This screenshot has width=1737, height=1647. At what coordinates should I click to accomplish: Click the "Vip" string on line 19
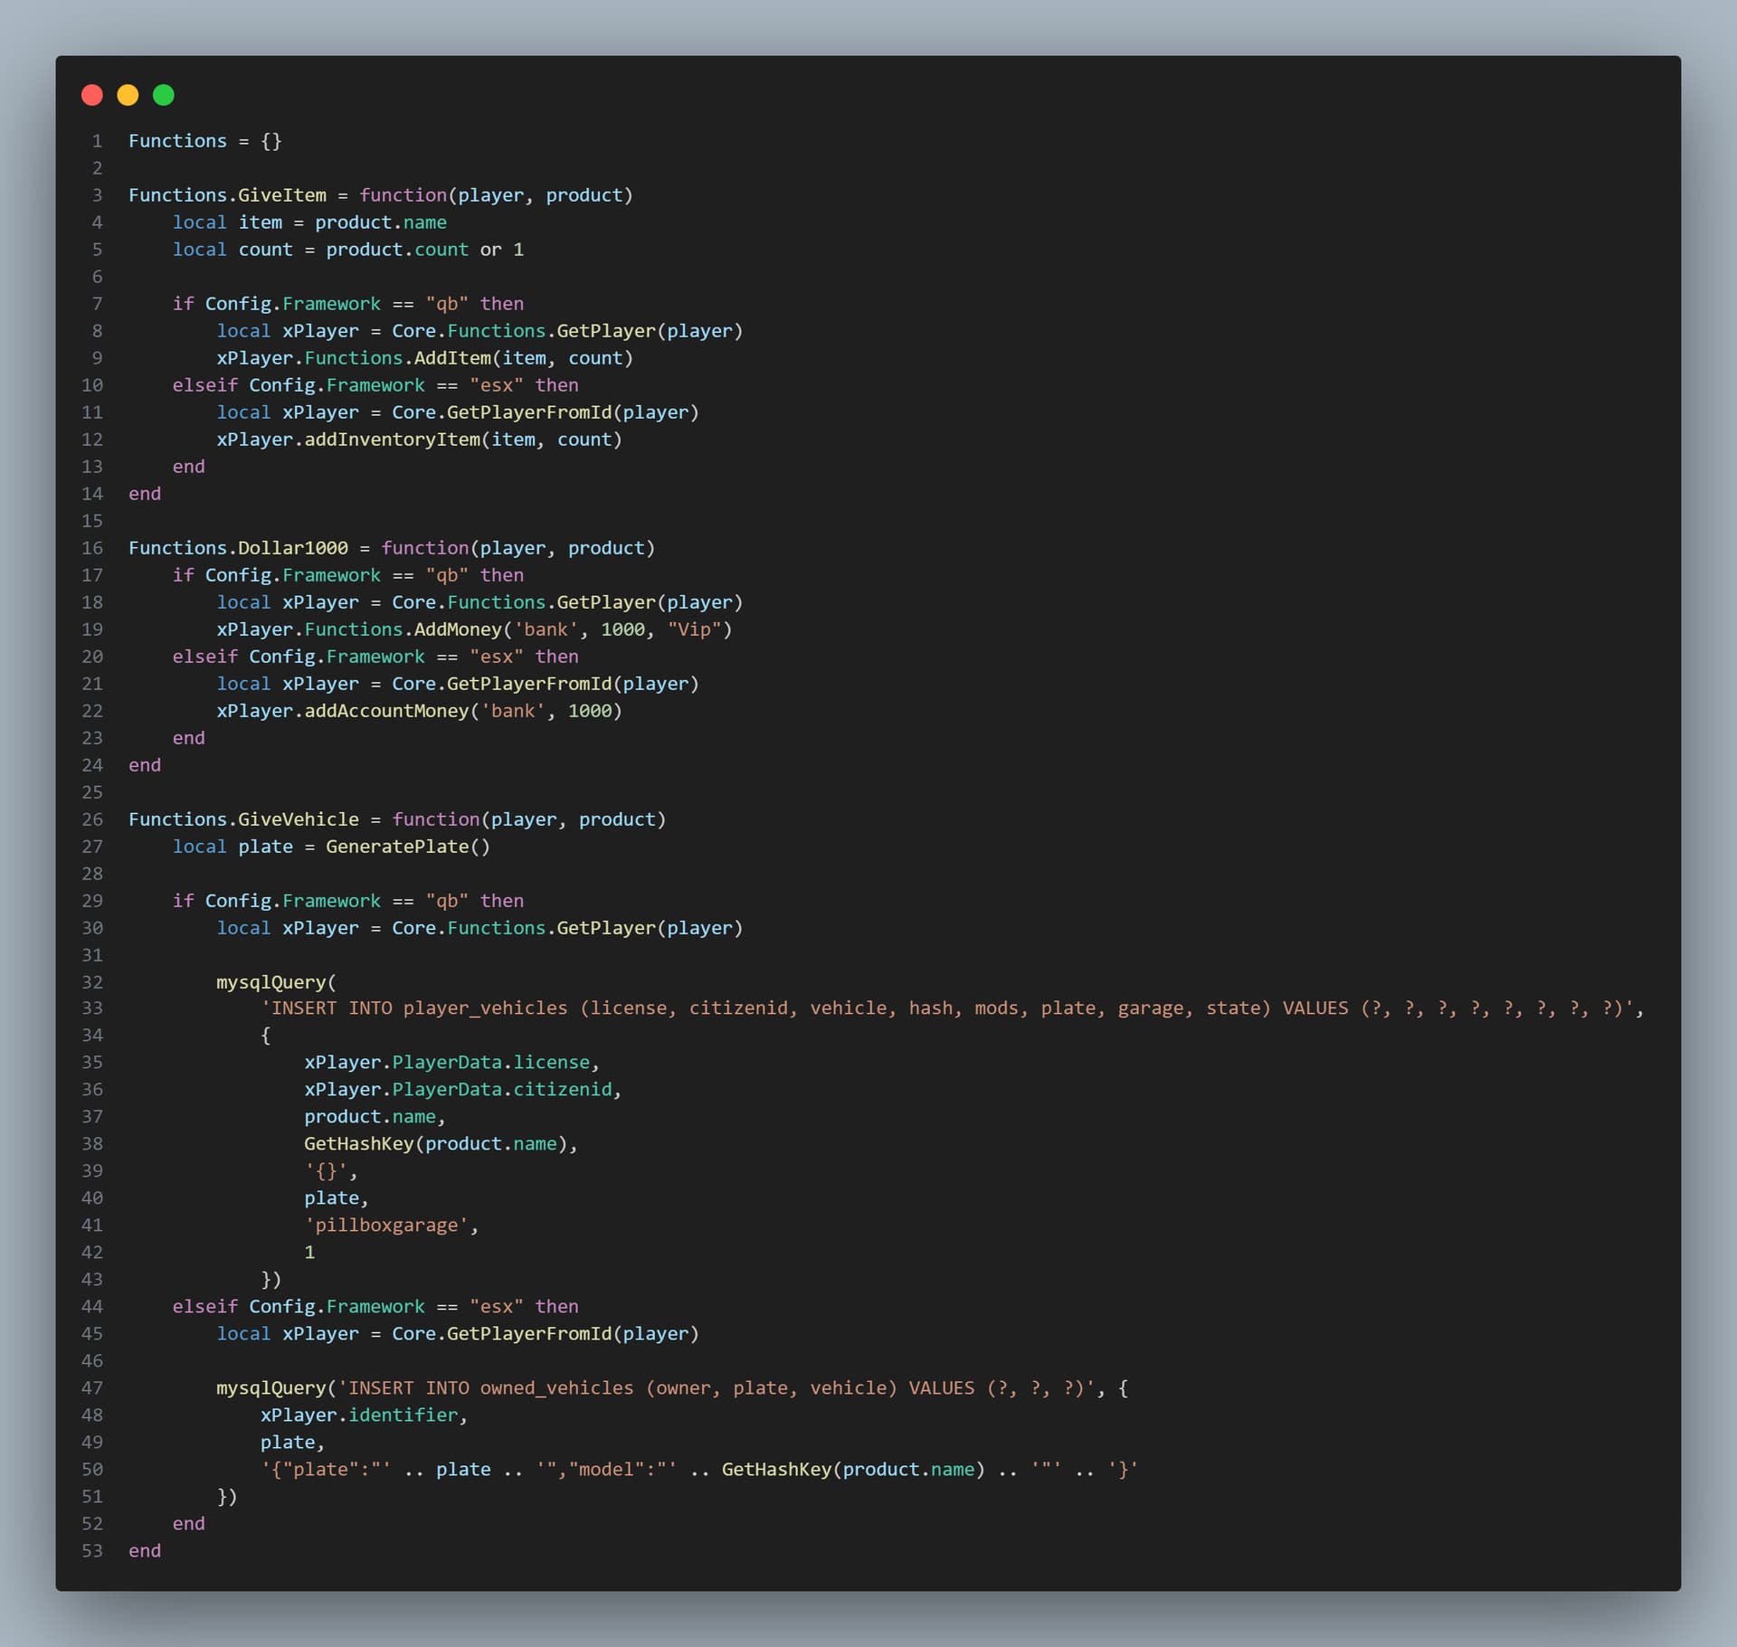(x=694, y=629)
